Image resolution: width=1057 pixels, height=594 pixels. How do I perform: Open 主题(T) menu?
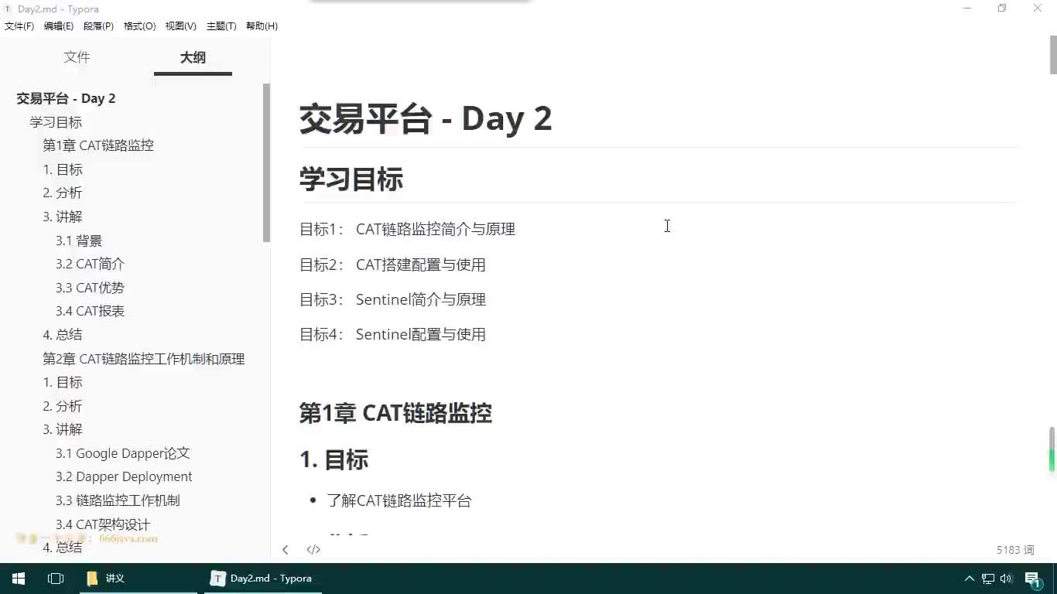[x=221, y=26]
